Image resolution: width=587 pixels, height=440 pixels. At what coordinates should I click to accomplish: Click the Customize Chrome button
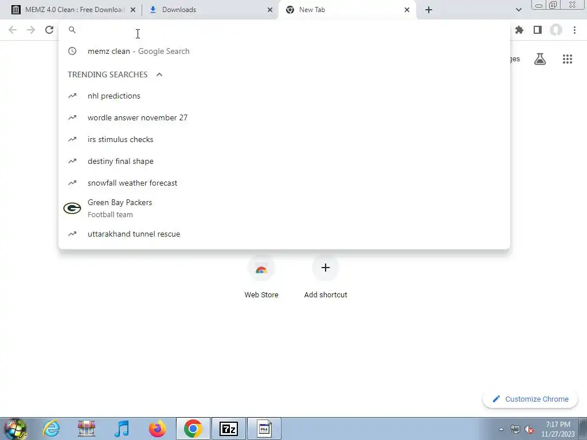tap(530, 399)
